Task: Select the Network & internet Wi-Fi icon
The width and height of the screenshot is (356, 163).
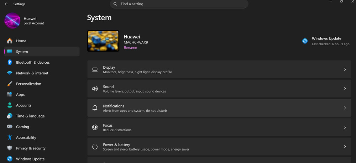Action: (10, 73)
